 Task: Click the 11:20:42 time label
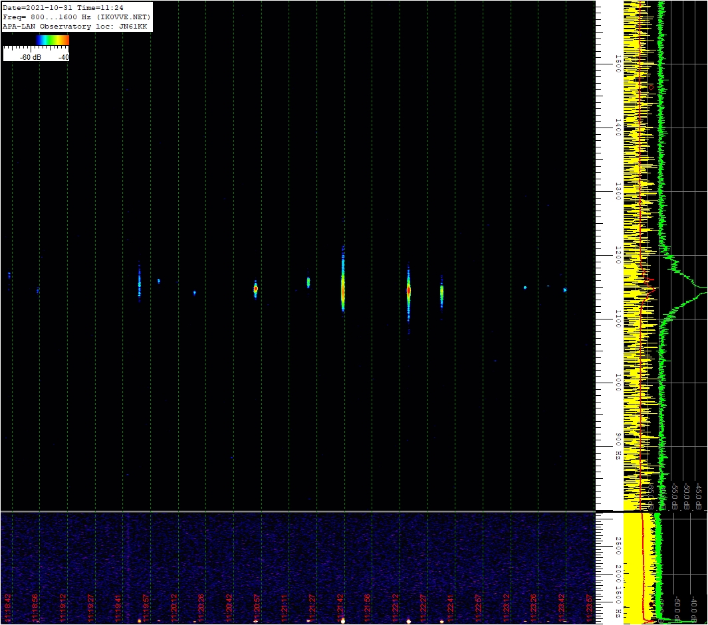pyautogui.click(x=229, y=608)
